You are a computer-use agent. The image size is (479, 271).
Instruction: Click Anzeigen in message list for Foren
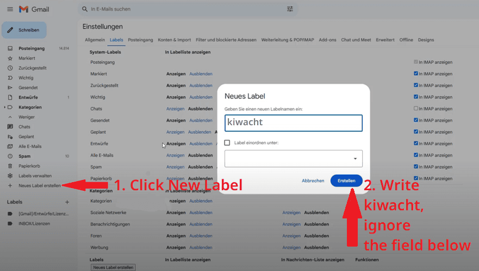pyautogui.click(x=291, y=236)
